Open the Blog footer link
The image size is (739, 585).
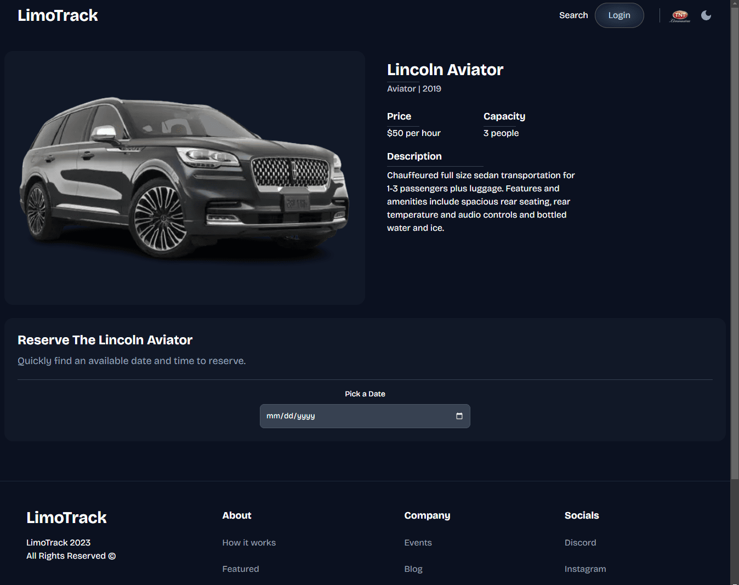tap(413, 569)
